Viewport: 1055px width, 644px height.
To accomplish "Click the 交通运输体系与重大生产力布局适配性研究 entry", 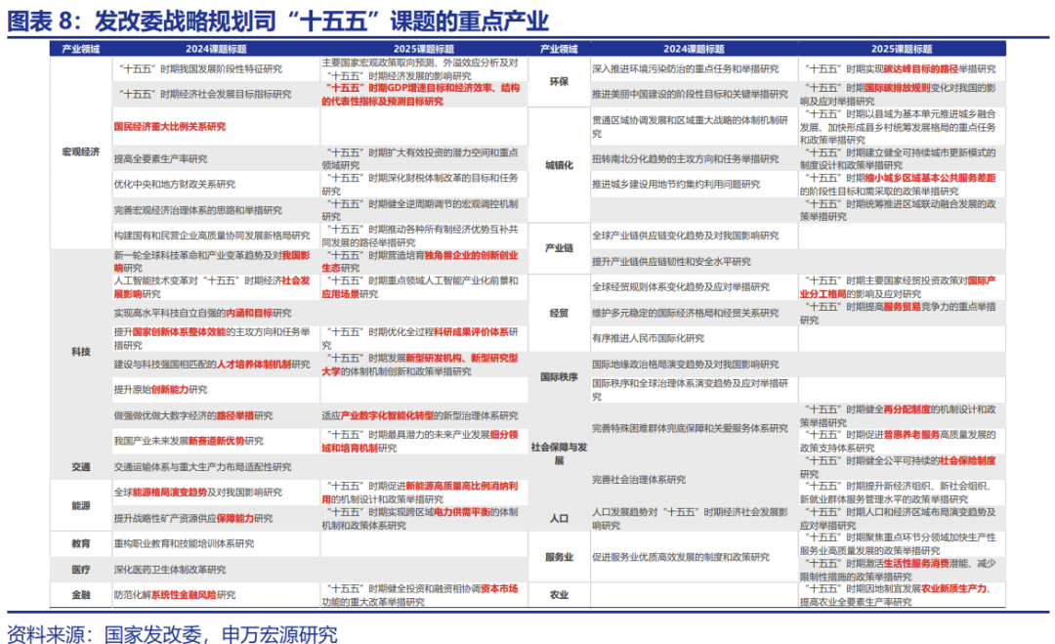I will coord(202,467).
